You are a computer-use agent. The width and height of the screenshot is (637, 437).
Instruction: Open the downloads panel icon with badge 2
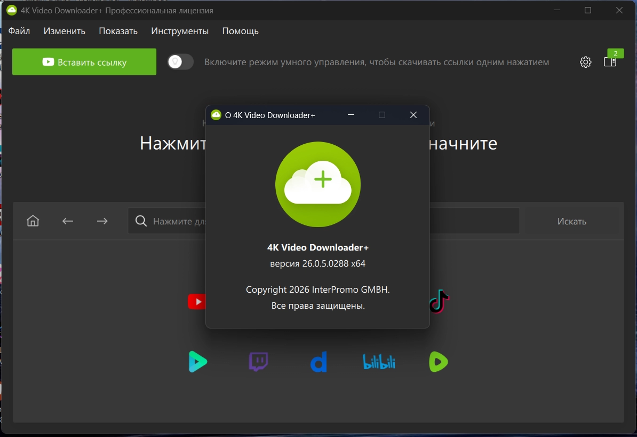[x=610, y=62]
